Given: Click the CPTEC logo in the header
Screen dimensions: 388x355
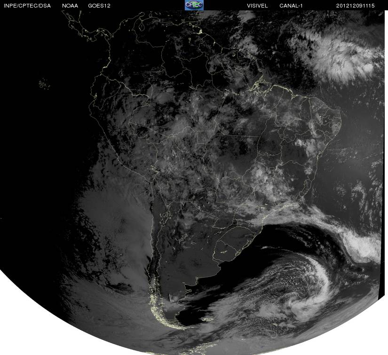Looking at the screenshot, I should click(x=194, y=5).
